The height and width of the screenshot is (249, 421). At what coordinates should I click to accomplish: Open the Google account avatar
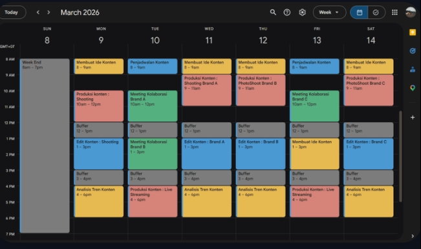point(410,12)
